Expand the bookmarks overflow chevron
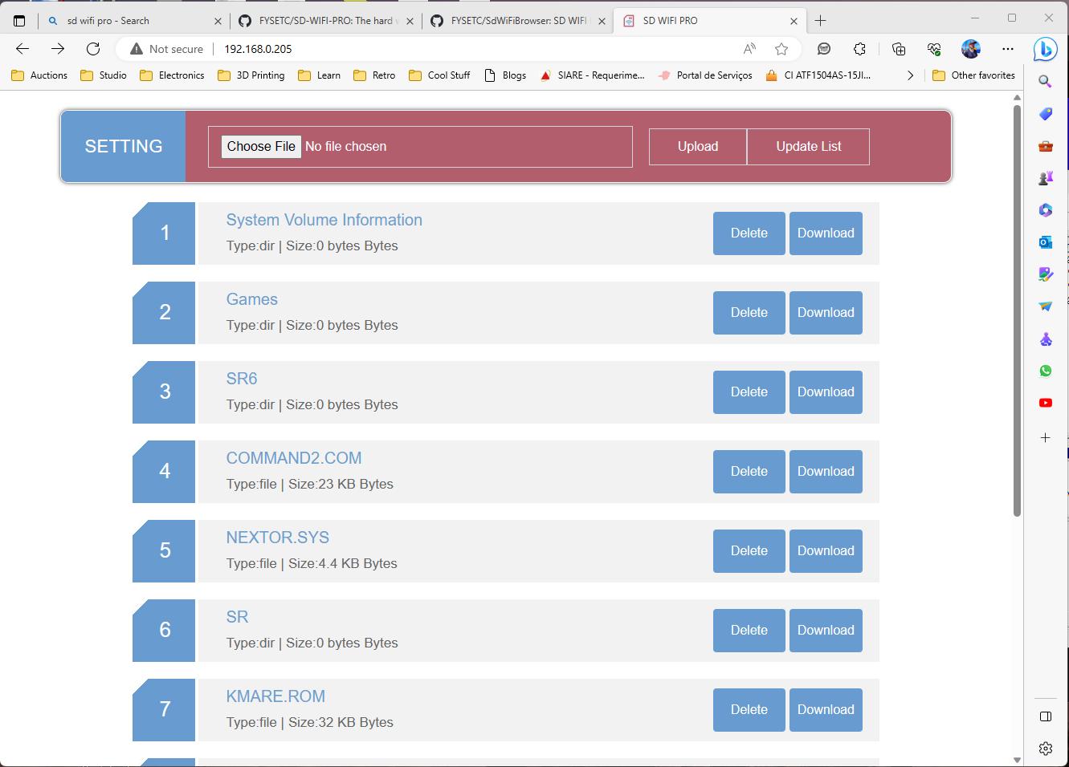This screenshot has height=767, width=1069. click(910, 75)
